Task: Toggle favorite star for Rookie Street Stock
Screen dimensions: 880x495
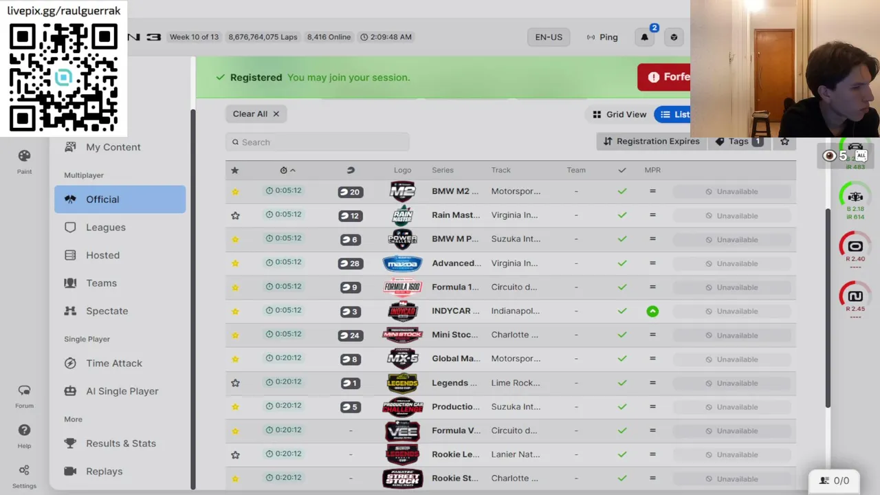Action: (x=235, y=478)
